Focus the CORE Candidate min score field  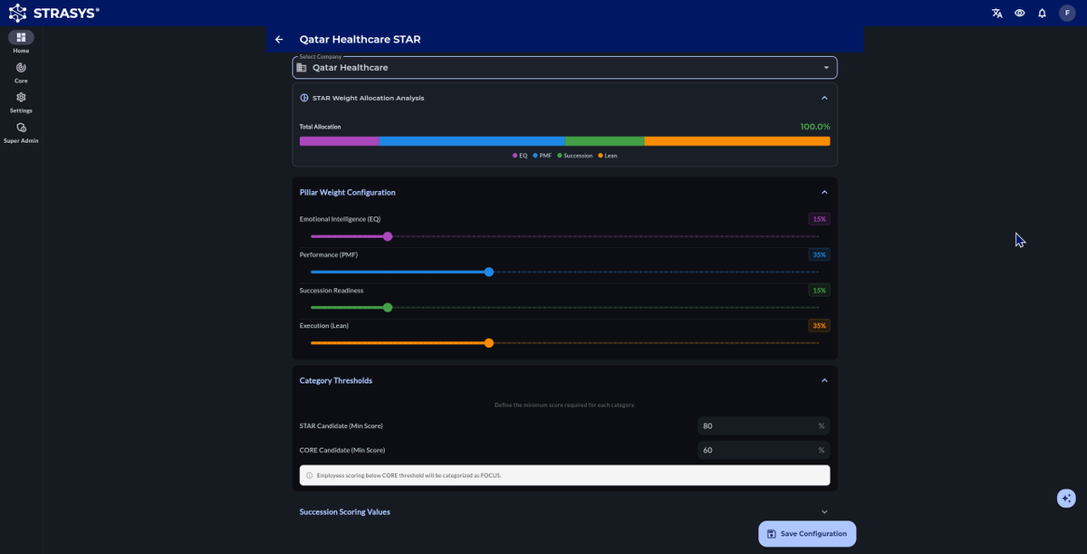pyautogui.click(x=764, y=450)
